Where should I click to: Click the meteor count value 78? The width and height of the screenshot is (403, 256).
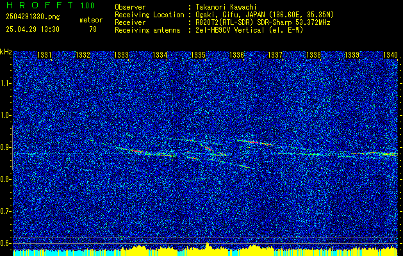[93, 29]
